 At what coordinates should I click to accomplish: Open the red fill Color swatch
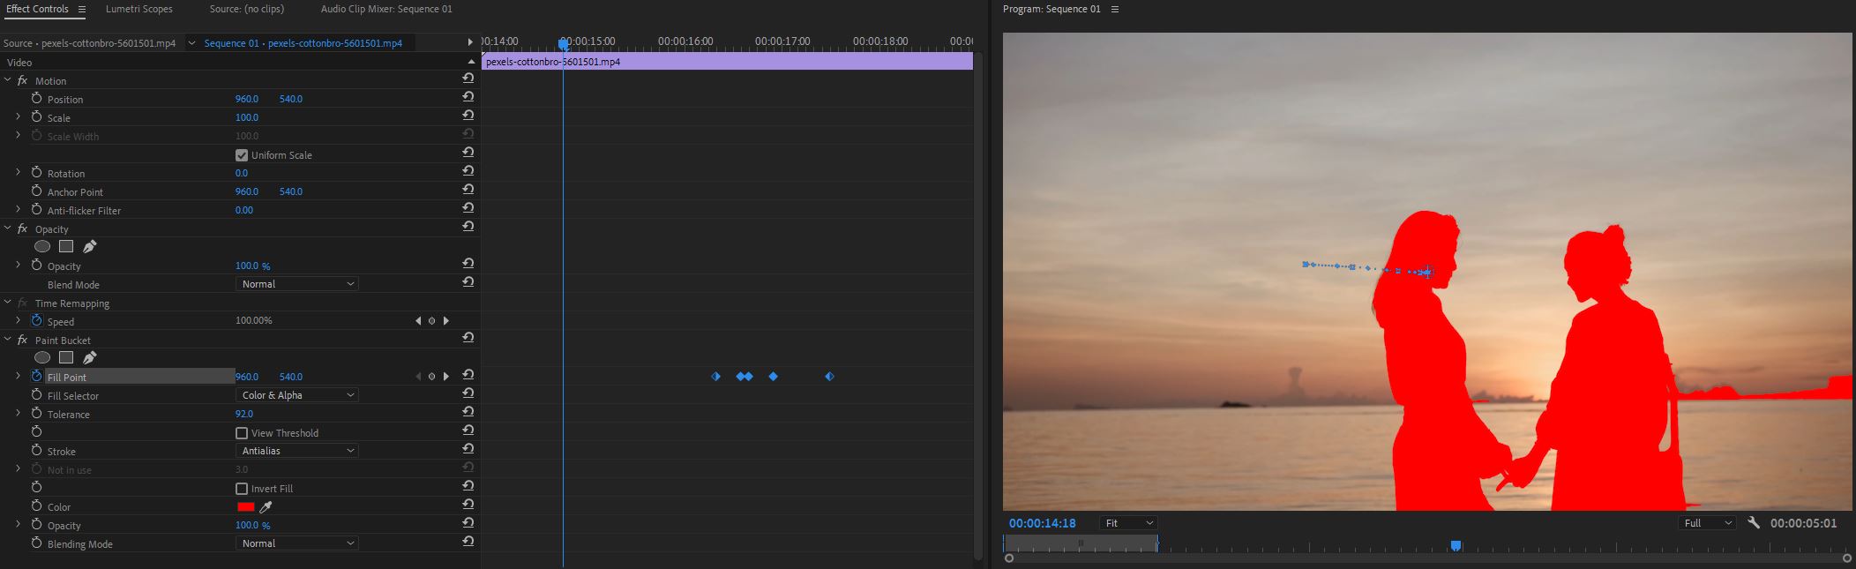pos(246,507)
